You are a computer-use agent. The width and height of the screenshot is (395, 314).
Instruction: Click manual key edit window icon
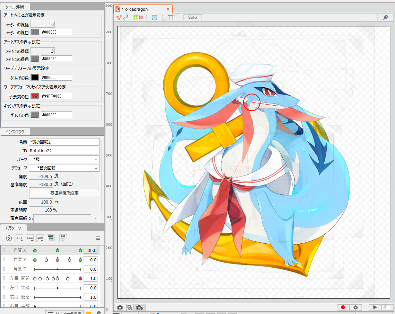(51, 238)
